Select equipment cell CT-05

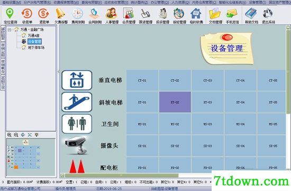(x=272, y=80)
